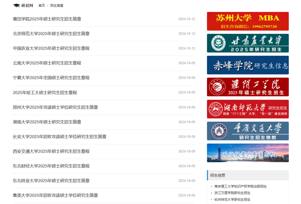301x204 pixels.
Task: Click date 2024-10-09 beside 东北财经大学 row
Action: coord(186,166)
